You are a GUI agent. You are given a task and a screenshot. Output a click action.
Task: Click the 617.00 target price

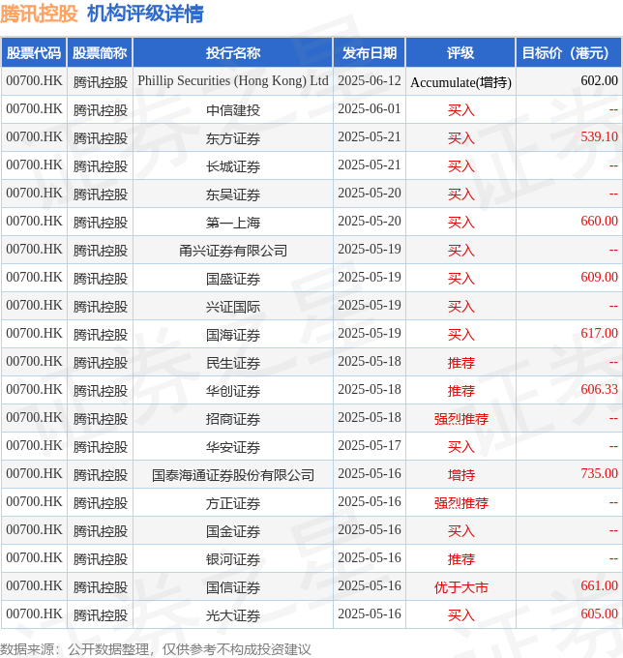pos(599,333)
